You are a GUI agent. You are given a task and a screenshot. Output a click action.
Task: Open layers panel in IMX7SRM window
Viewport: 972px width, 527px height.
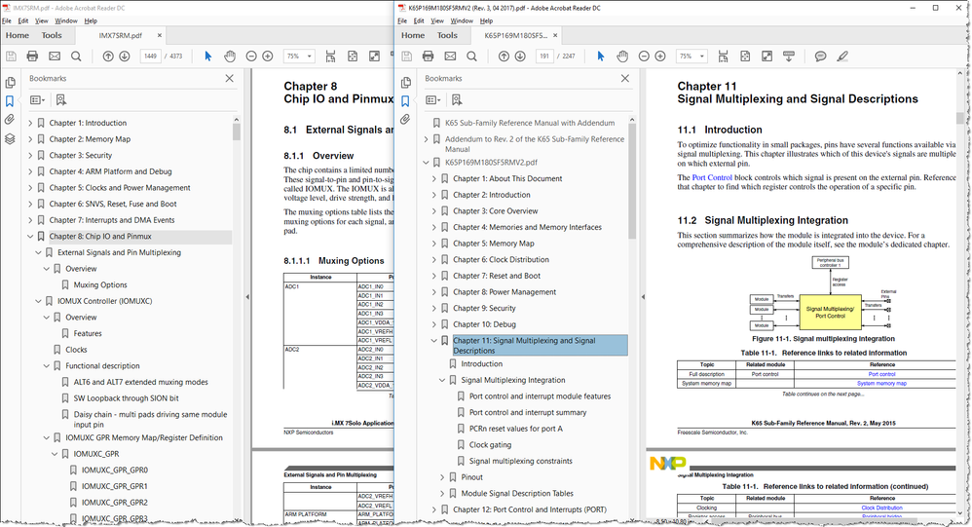[x=10, y=138]
